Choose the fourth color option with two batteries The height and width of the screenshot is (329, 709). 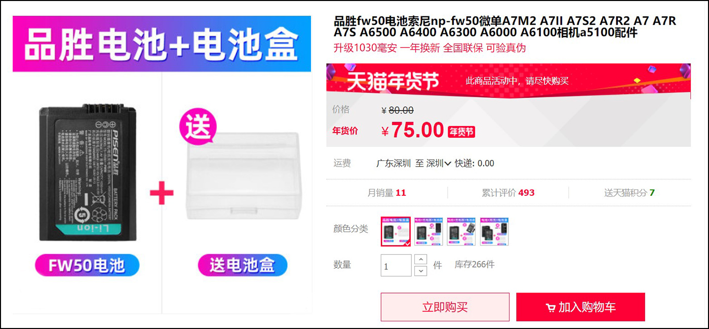point(494,232)
